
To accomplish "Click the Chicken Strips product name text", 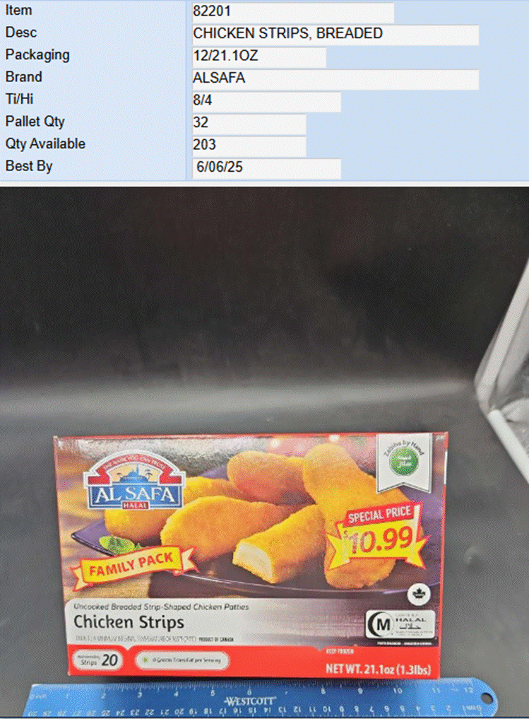I will pos(129,623).
